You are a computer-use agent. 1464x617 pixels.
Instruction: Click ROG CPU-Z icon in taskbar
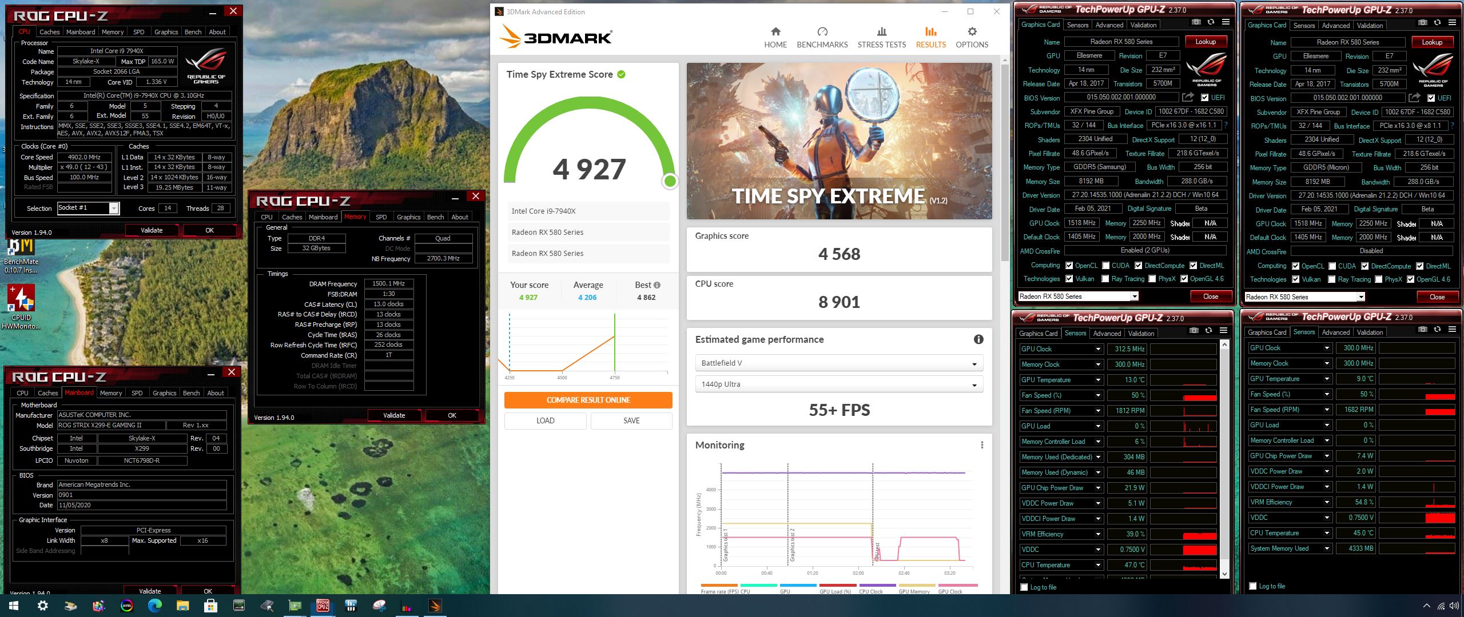point(323,606)
